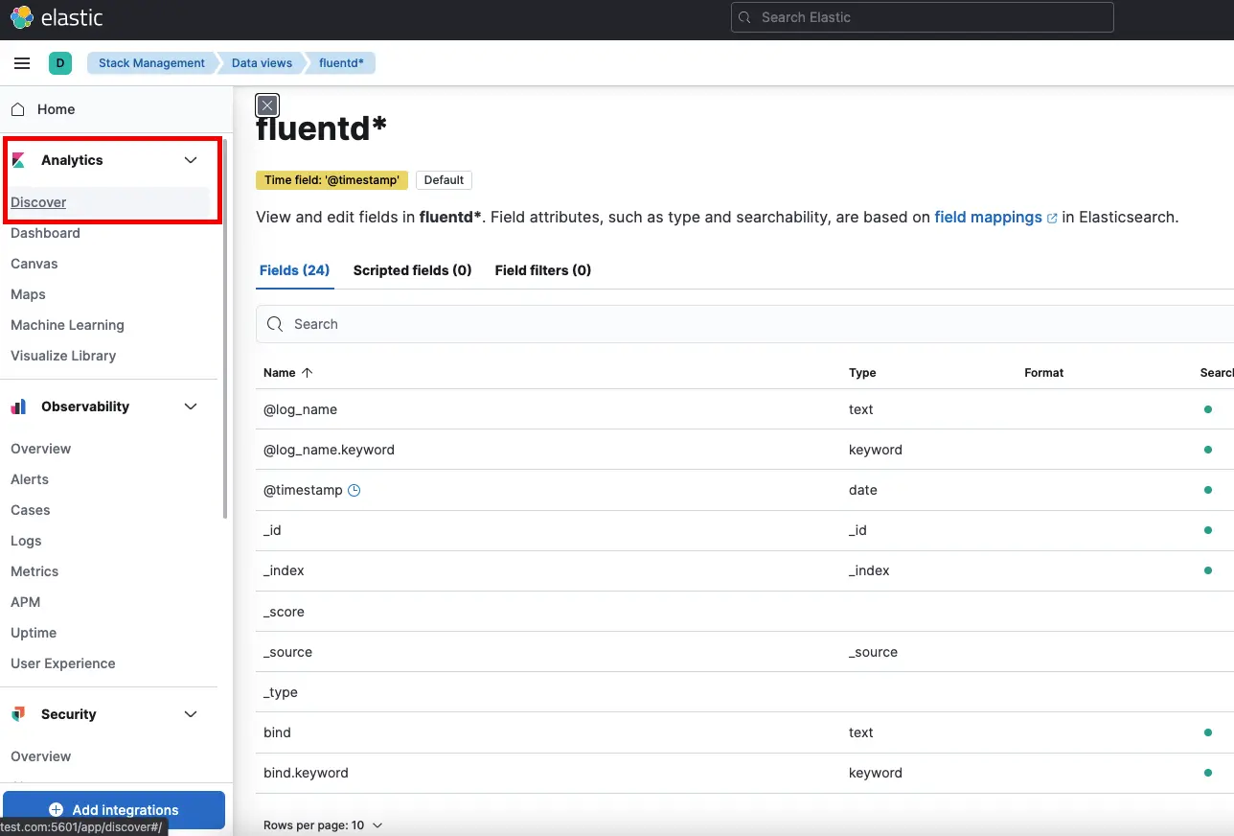Open the main navigation hamburger menu
This screenshot has height=836, width=1234.
pos(21,63)
